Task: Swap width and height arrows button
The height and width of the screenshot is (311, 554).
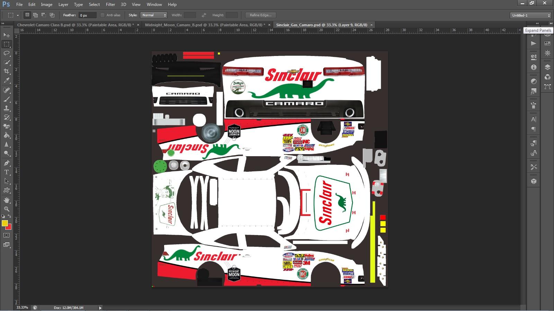Action: click(x=204, y=15)
